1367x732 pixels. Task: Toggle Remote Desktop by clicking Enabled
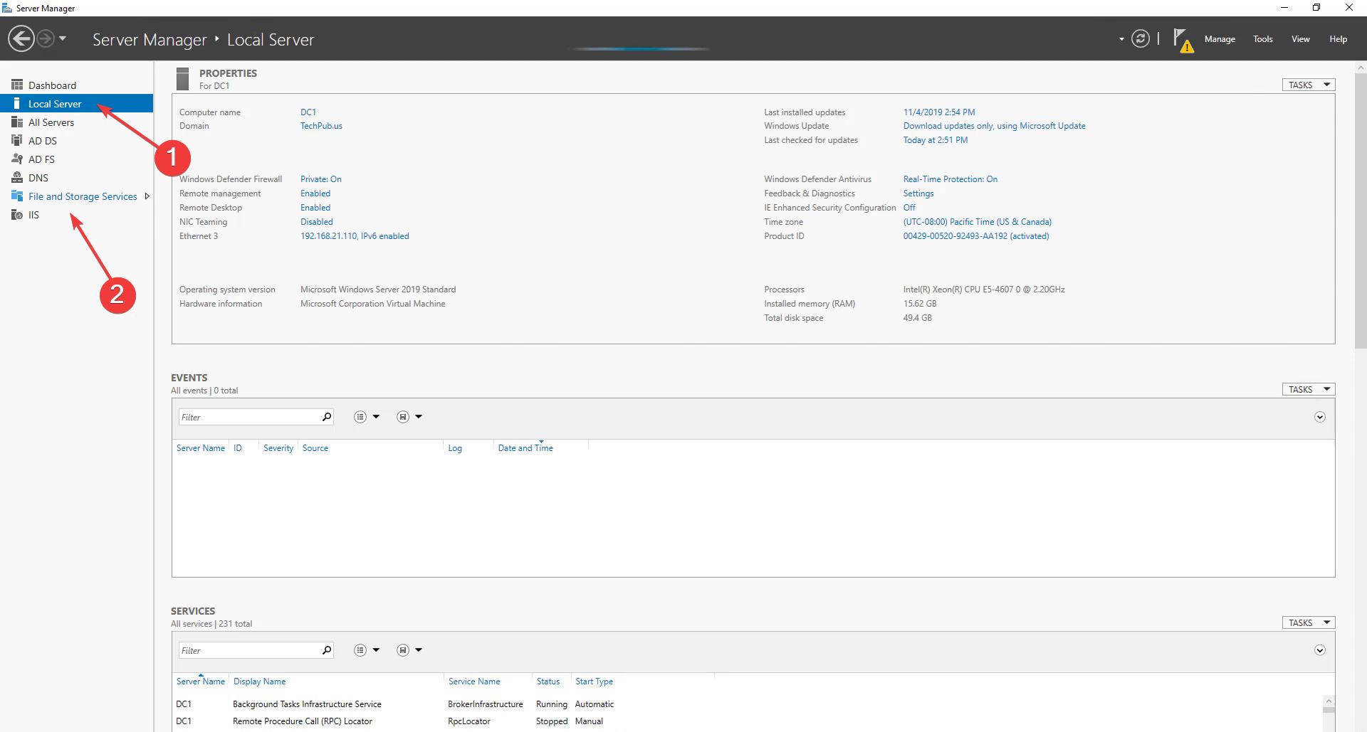point(315,207)
